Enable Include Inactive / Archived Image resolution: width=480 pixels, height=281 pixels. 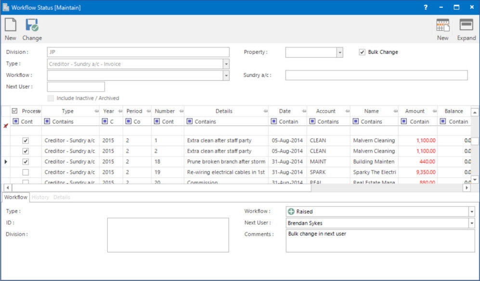[51, 98]
